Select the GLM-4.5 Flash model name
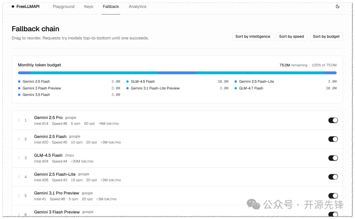 [x=48, y=155]
